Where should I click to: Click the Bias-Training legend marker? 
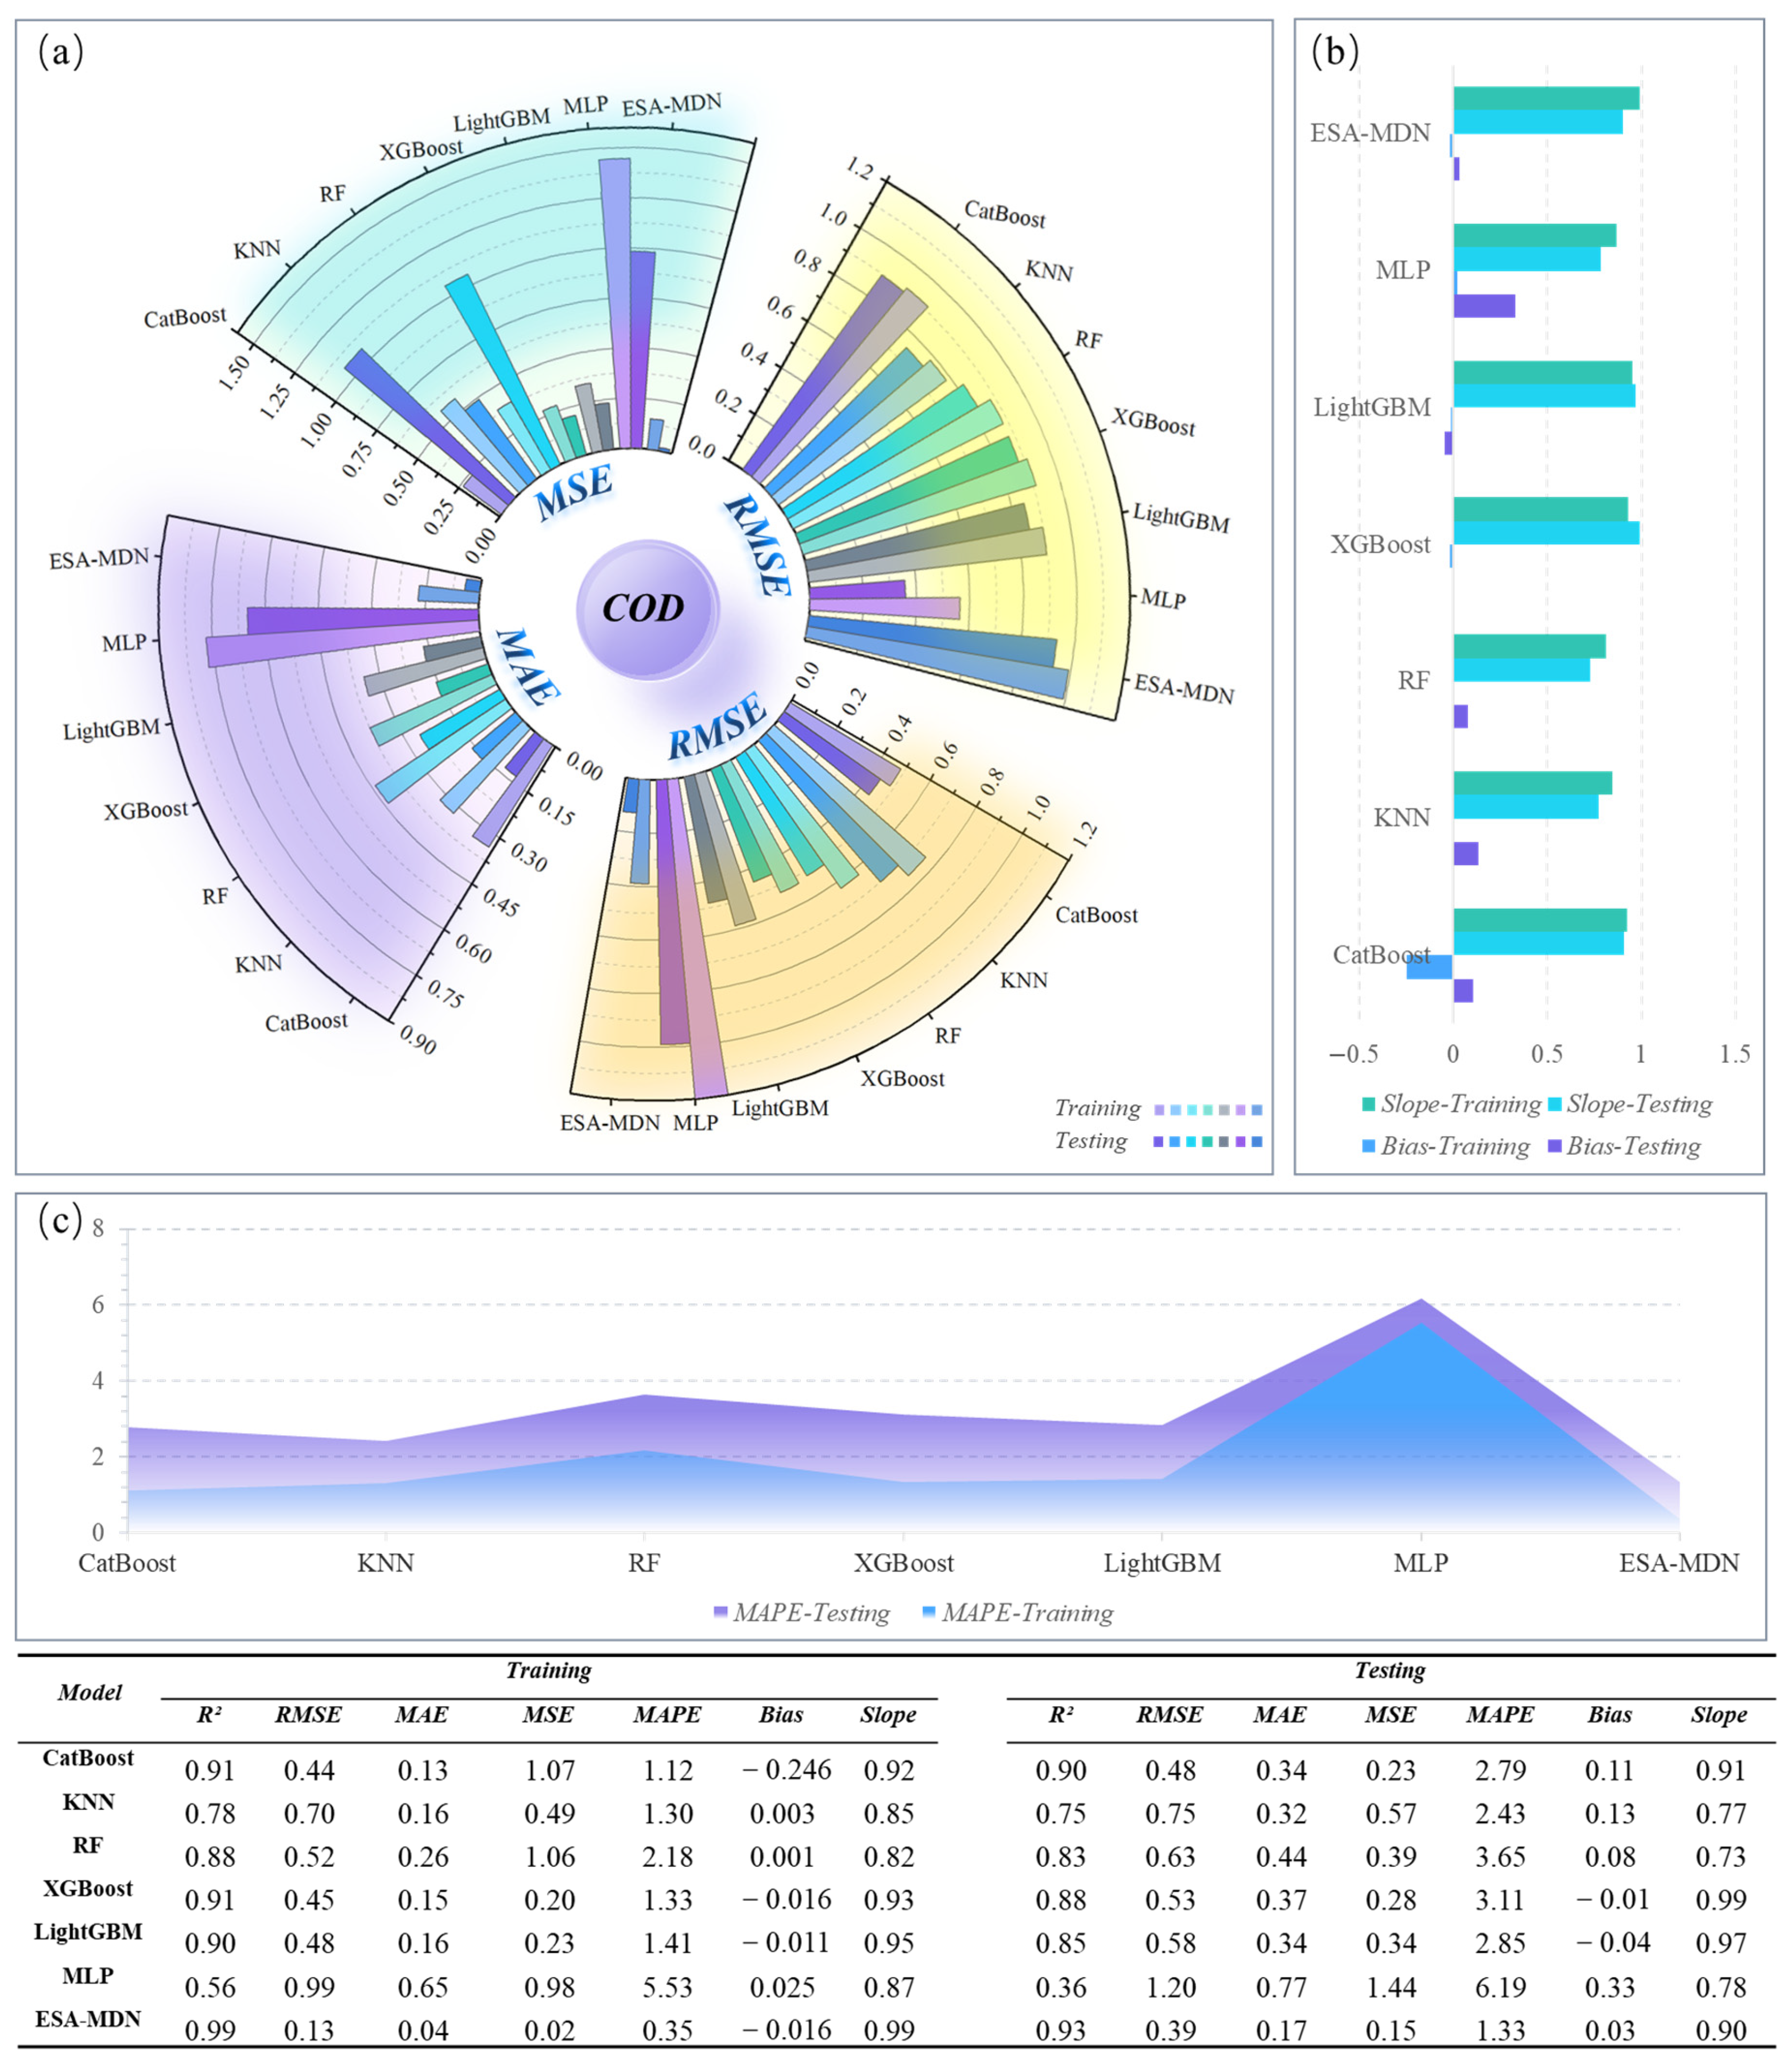(1368, 1147)
